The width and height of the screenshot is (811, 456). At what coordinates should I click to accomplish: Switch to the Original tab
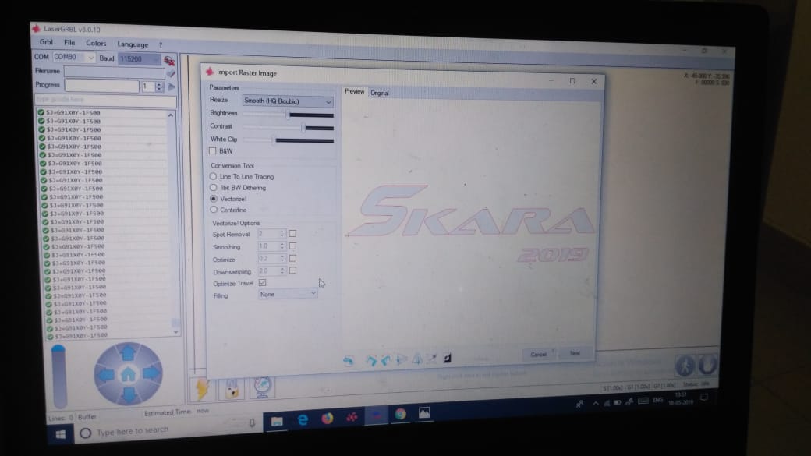pyautogui.click(x=379, y=93)
